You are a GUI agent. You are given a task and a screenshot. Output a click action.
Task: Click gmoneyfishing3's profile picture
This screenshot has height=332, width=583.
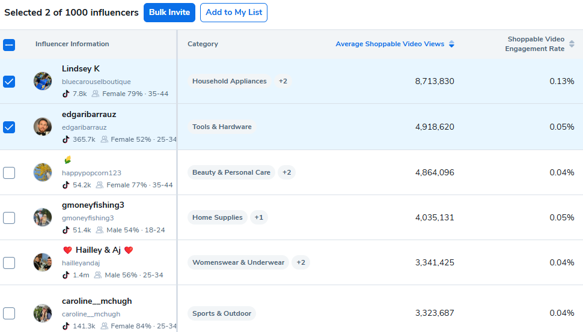click(x=43, y=217)
